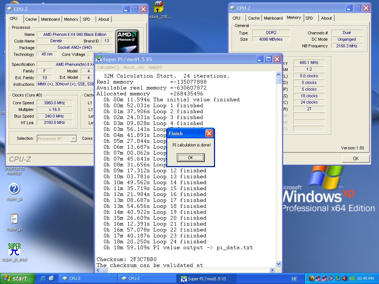Click the Super PI vertical scrollbar up arrow
This screenshot has height=284, width=379.
278,74
